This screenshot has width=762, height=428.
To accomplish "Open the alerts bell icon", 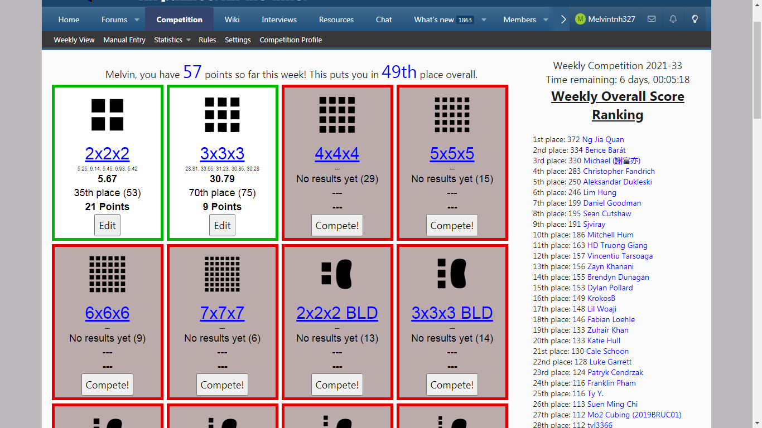I will tap(673, 19).
